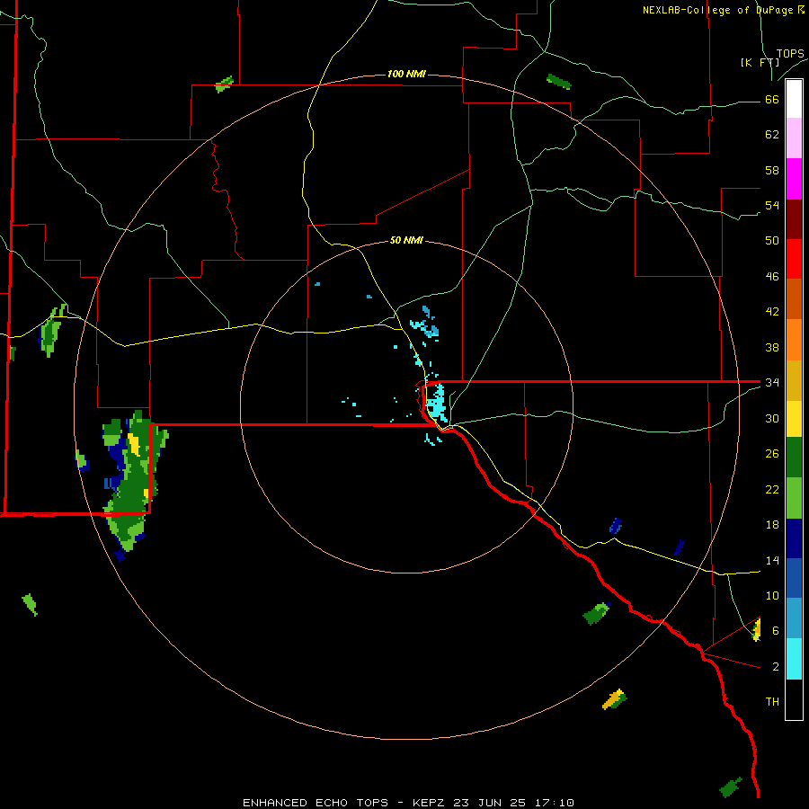Click the legend value '18'

coord(772,525)
